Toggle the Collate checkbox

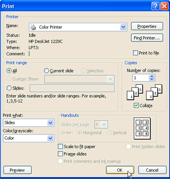[x=136, y=105]
